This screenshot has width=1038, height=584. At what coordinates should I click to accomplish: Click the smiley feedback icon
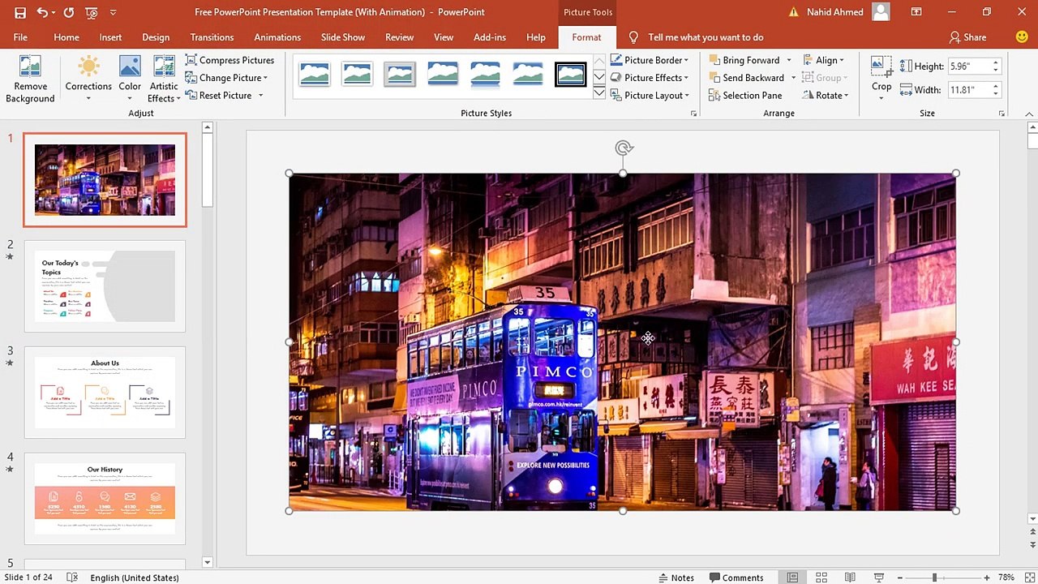[x=1022, y=37]
